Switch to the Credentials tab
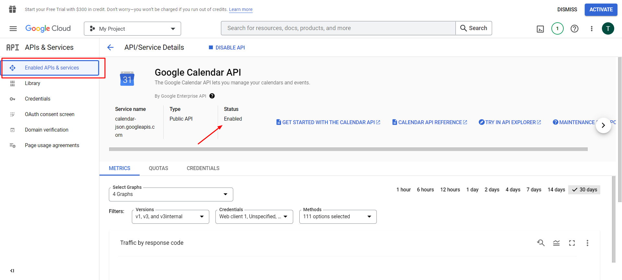Screen dimensions: 622x280 (203, 168)
